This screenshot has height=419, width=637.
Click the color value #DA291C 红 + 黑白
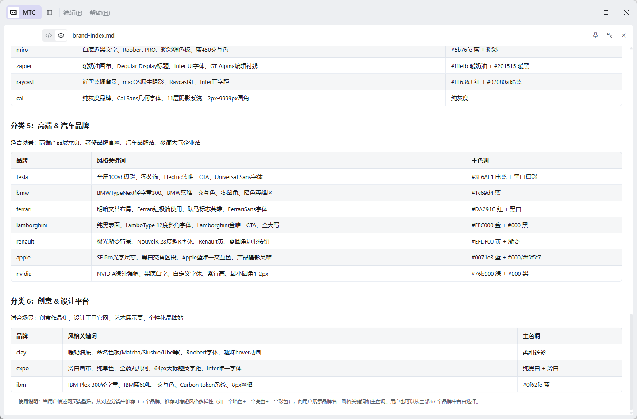pyautogui.click(x=496, y=209)
